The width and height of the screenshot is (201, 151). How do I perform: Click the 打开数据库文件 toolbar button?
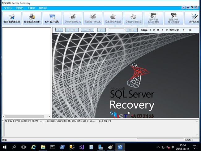pyautogui.click(x=12, y=18)
